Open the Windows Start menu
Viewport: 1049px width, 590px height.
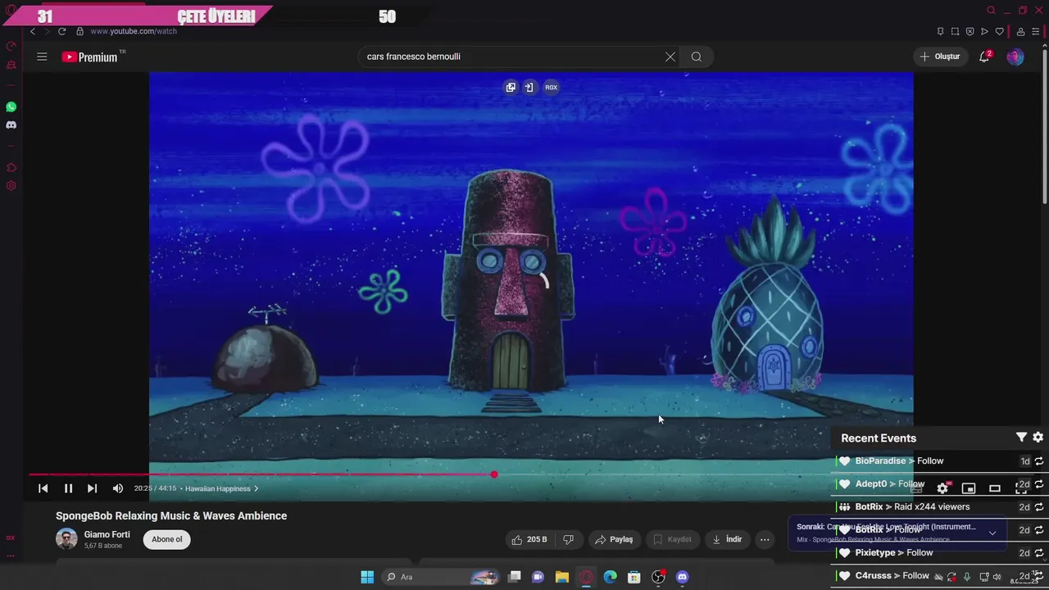coord(367,577)
